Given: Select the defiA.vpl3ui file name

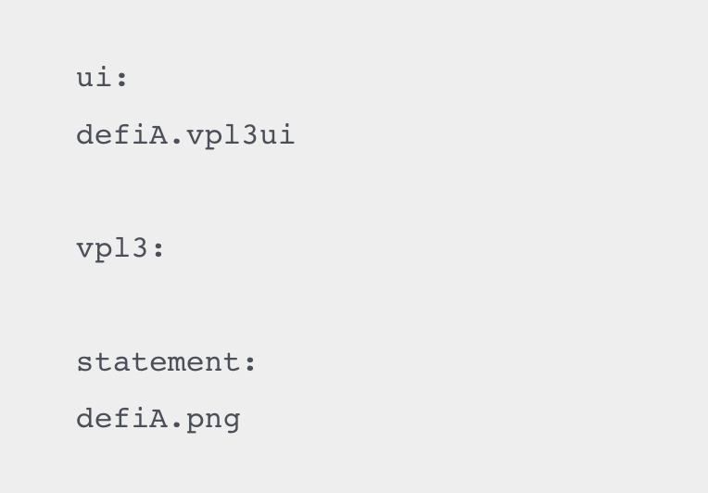Looking at the screenshot, I should point(185,135).
